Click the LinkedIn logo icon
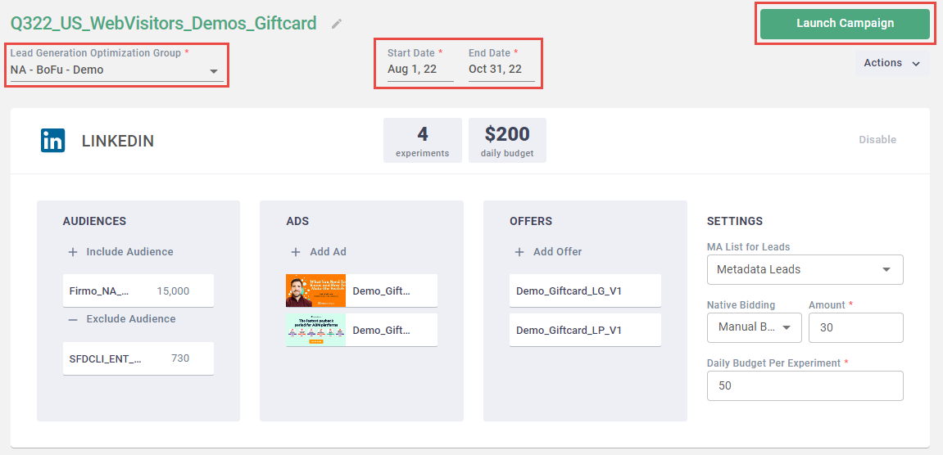Image resolution: width=943 pixels, height=455 pixels. [x=53, y=141]
